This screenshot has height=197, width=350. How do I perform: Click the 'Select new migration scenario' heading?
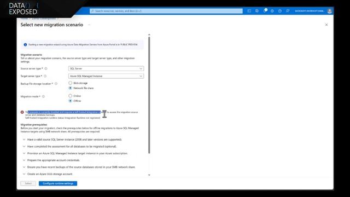click(52, 25)
